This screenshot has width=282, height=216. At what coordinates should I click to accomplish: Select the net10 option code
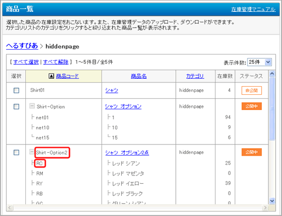click(42, 127)
